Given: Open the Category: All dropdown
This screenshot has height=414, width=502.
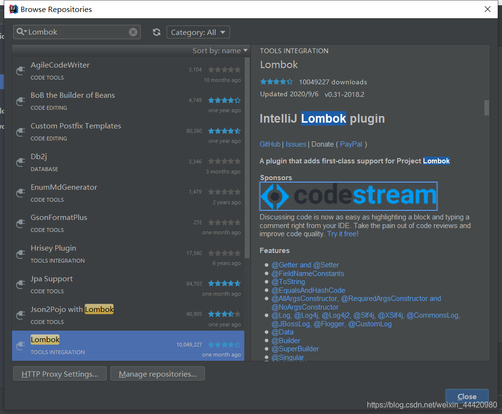Looking at the screenshot, I should [198, 32].
